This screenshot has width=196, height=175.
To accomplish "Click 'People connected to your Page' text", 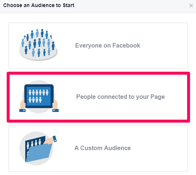I will pyautogui.click(x=120, y=97).
